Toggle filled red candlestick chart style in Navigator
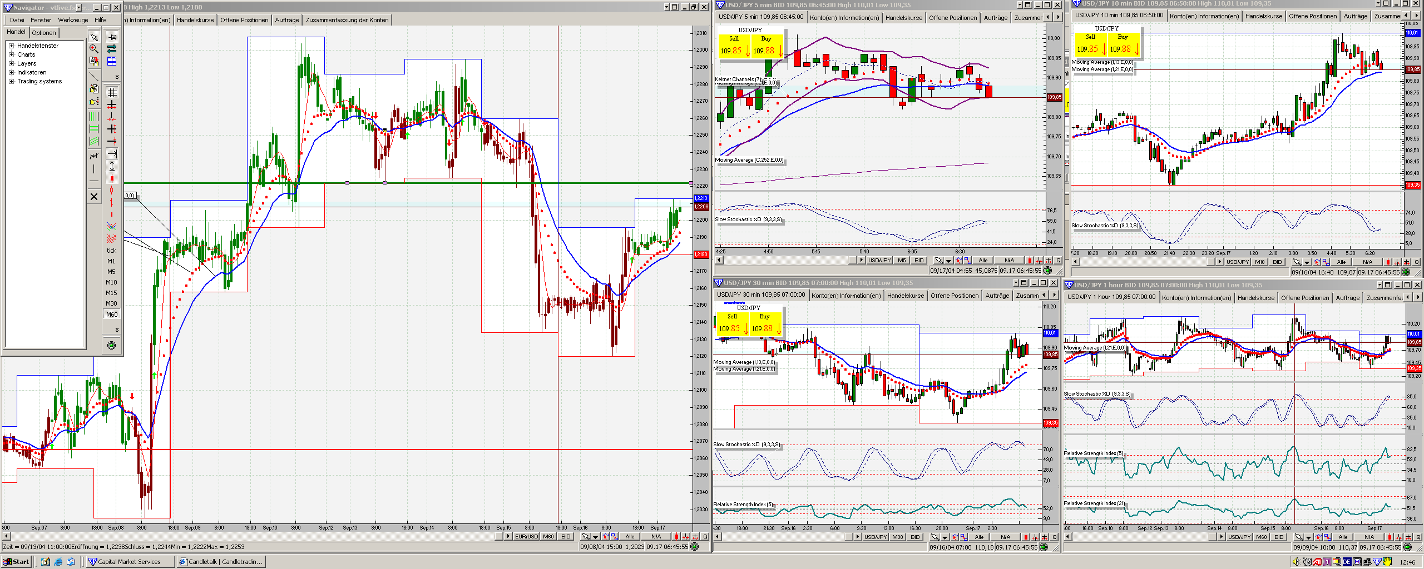 112,178
